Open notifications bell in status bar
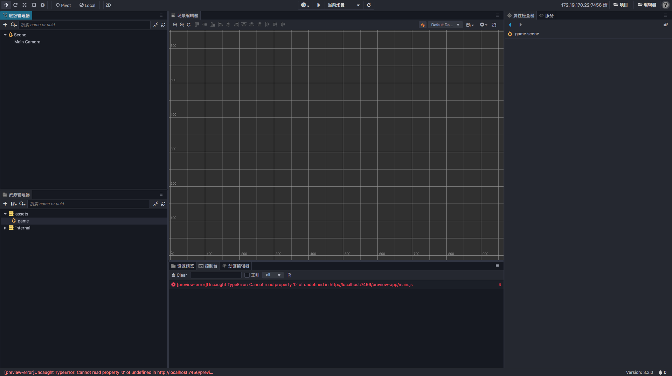The width and height of the screenshot is (672, 376). click(x=660, y=373)
